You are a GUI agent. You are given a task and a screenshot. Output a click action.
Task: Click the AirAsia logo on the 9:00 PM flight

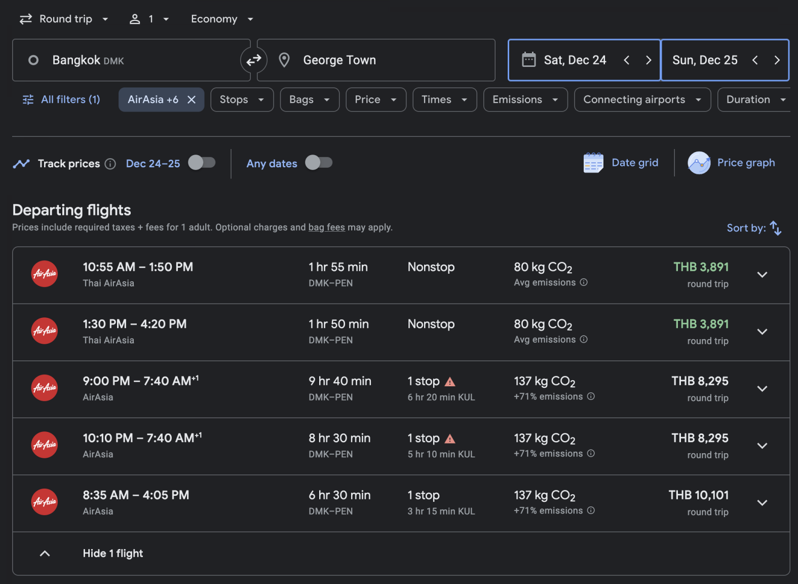[x=45, y=388]
